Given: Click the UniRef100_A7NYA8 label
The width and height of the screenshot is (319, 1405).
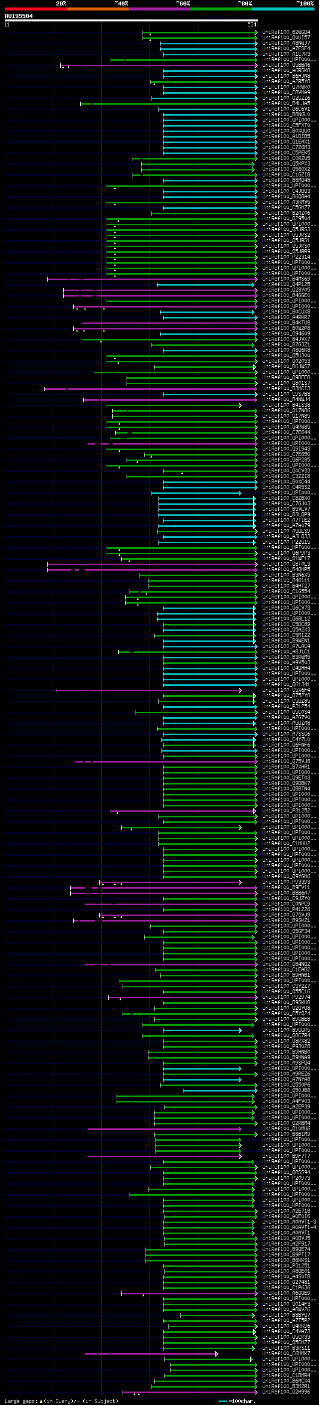Looking at the screenshot, I should pyautogui.click(x=286, y=1080).
